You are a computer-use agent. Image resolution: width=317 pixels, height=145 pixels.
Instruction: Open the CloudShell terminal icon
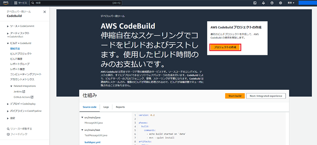coord(255,3)
